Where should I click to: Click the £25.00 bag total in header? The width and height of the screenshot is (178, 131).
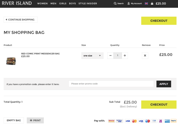pos(161,3)
